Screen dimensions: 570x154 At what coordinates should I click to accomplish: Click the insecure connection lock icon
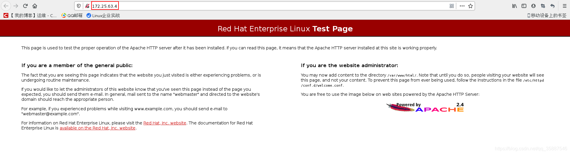click(87, 6)
